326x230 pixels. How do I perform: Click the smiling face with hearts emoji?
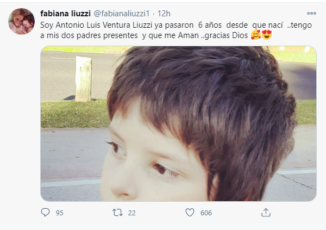[256, 35]
